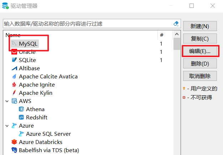Click the scrollbar up arrow
Screen dimensions: 223x155
click(x=177, y=34)
